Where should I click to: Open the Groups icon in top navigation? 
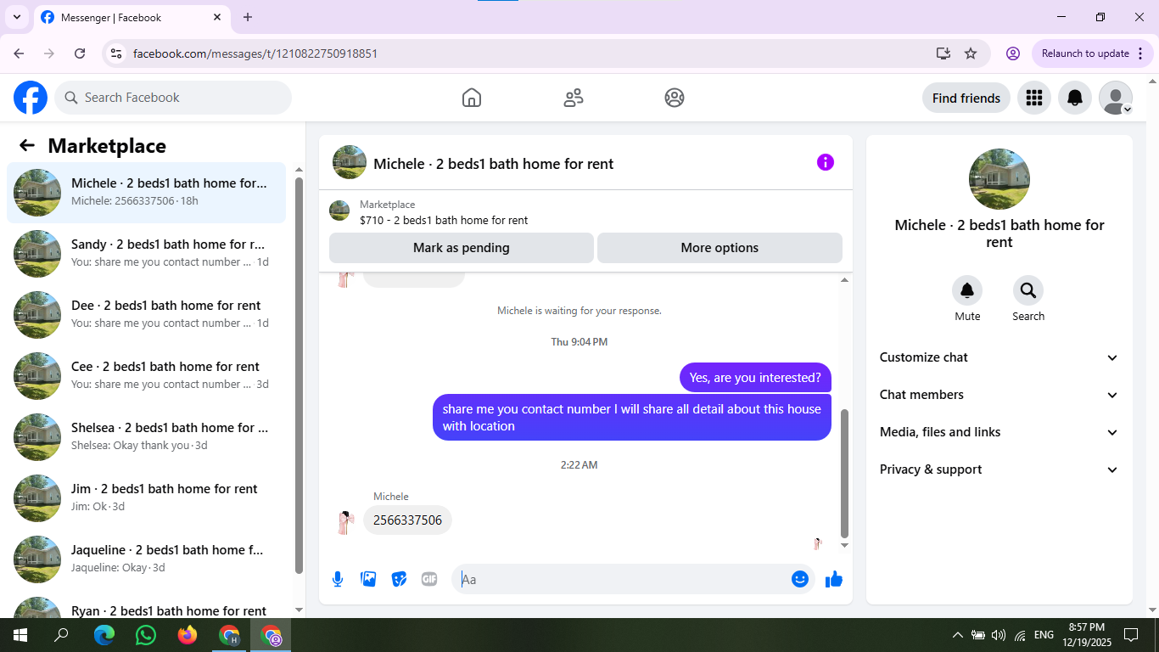point(675,98)
